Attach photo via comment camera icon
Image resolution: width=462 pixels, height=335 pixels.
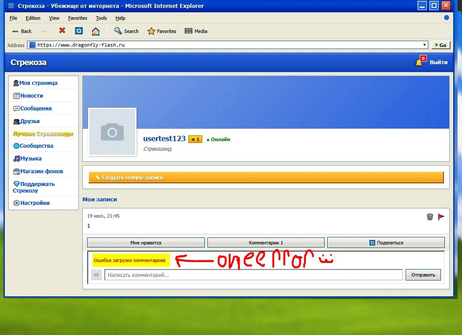[96, 275]
